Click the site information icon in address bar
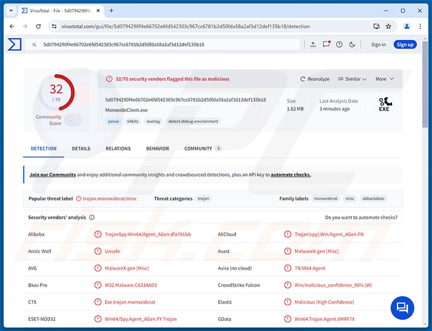This screenshot has height=331, width=432. [x=54, y=26]
